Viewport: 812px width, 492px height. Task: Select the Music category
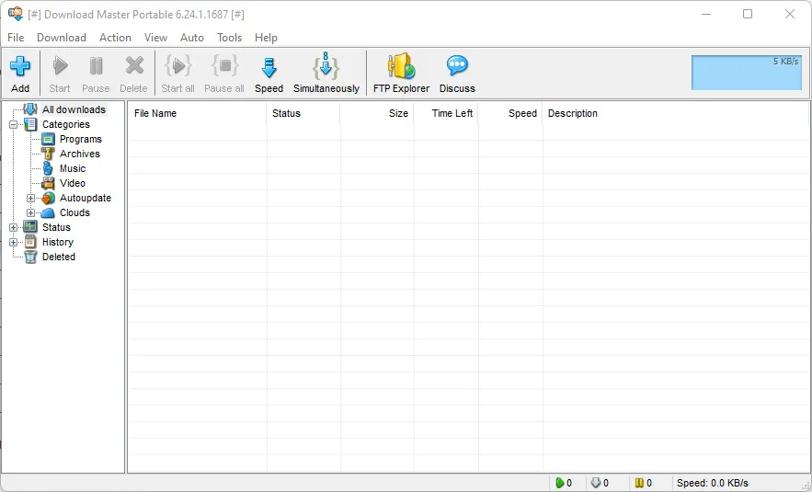[x=73, y=168]
